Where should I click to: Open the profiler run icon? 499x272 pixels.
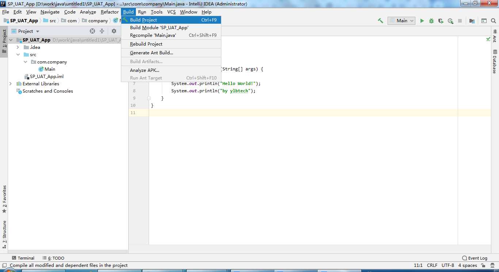450,21
